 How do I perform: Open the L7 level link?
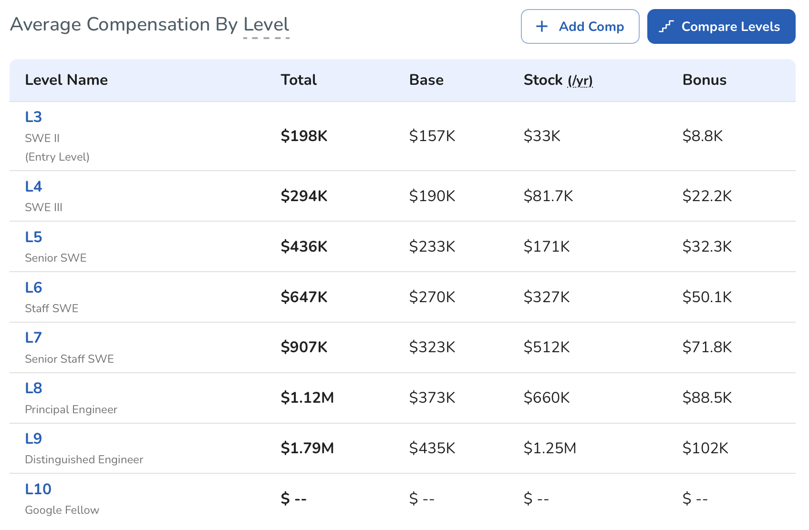[x=33, y=337]
